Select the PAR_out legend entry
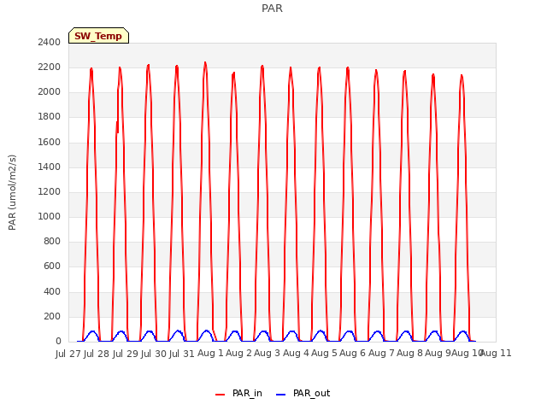The width and height of the screenshot is (547, 410). (x=303, y=393)
